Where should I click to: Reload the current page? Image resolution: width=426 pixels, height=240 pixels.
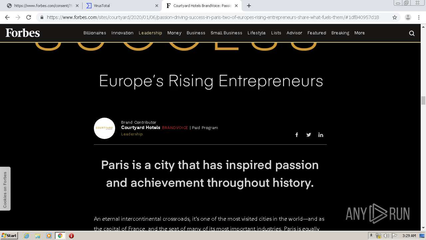tap(29, 17)
